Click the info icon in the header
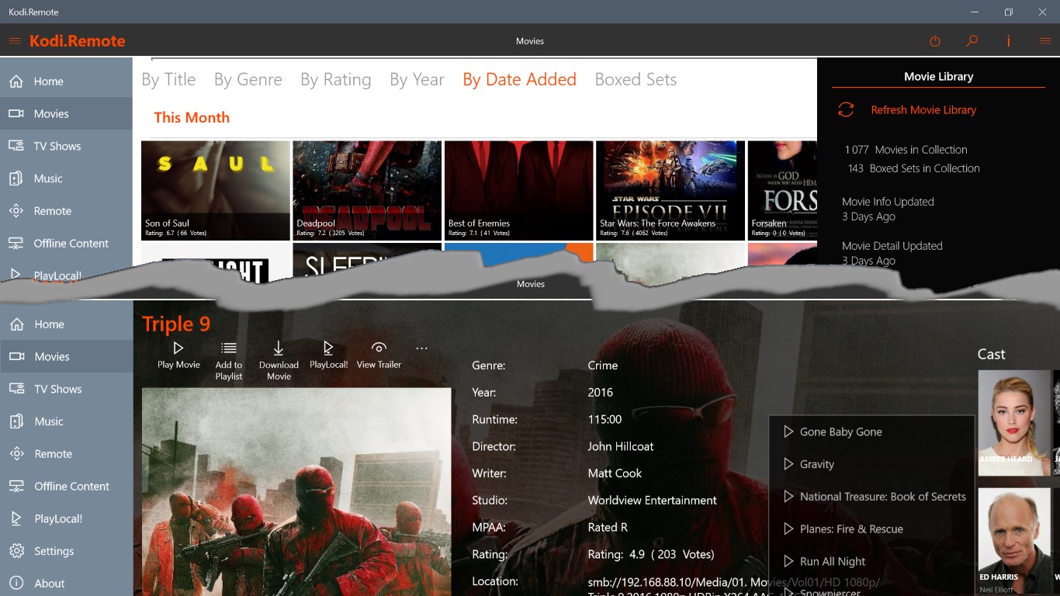1060x596 pixels. tap(1009, 41)
